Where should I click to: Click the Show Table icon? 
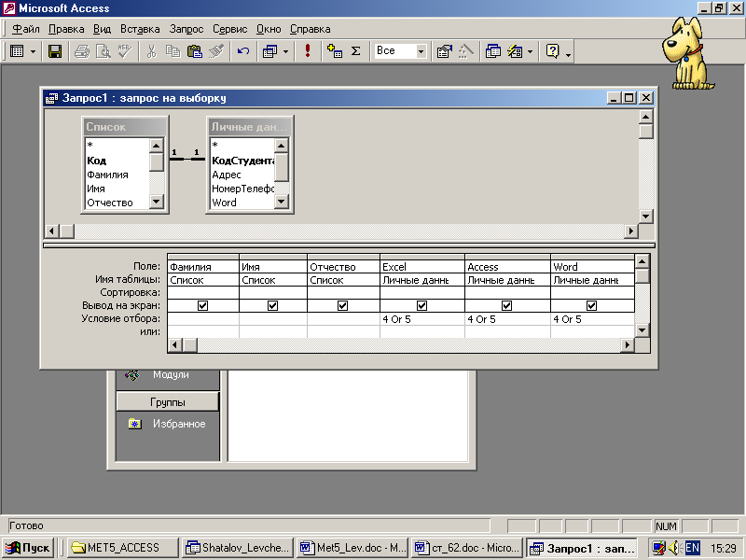335,51
